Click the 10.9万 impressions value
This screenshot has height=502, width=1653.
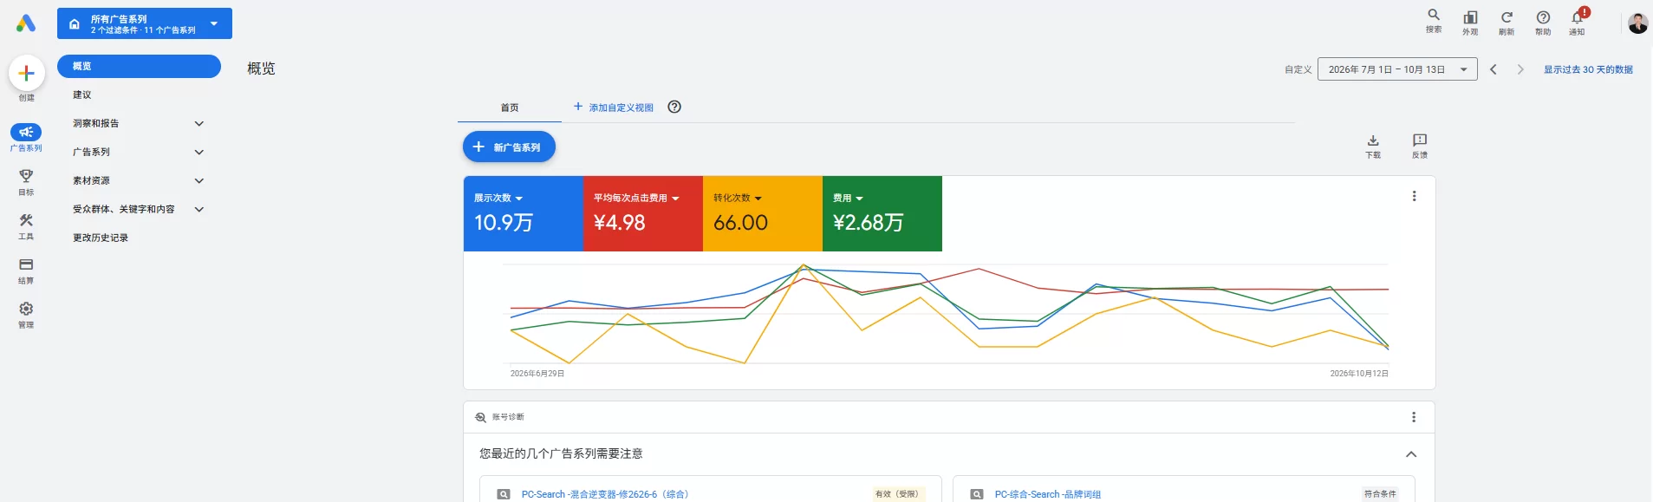click(504, 223)
